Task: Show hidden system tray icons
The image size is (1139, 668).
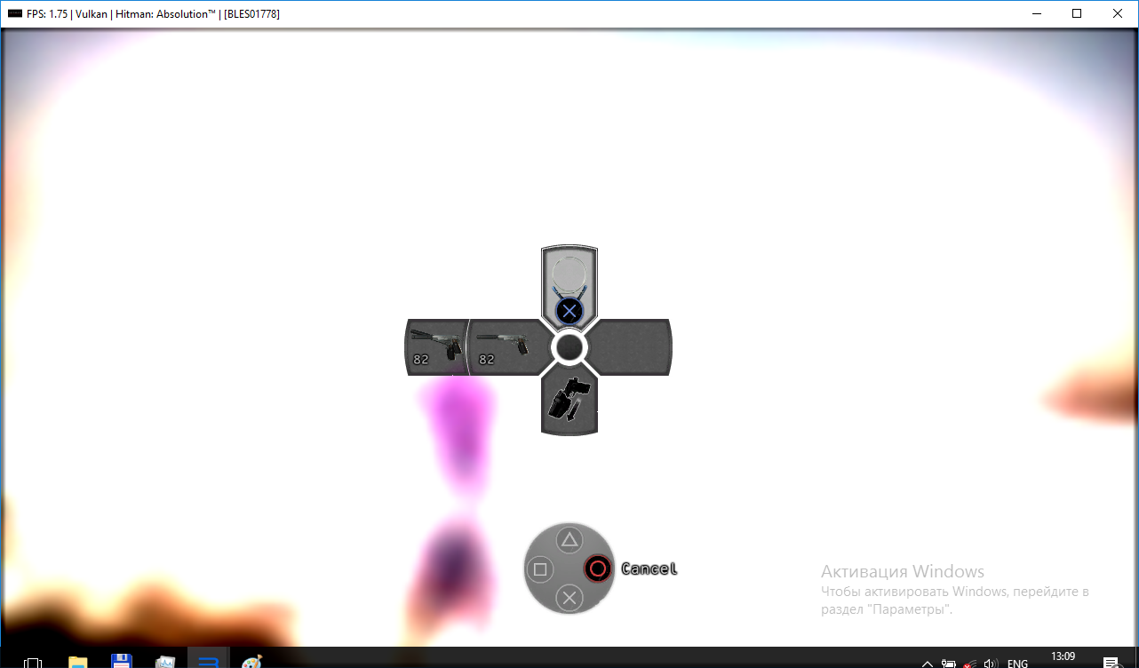Action: tap(927, 664)
